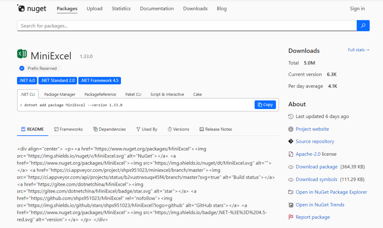Focus the Search for packages field

(x=187, y=26)
